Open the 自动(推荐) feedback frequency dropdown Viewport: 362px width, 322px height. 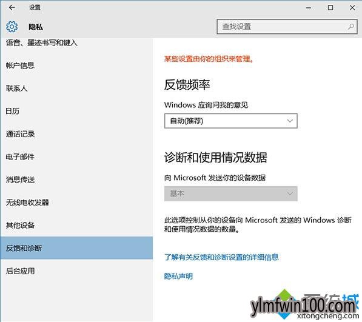[230, 121]
